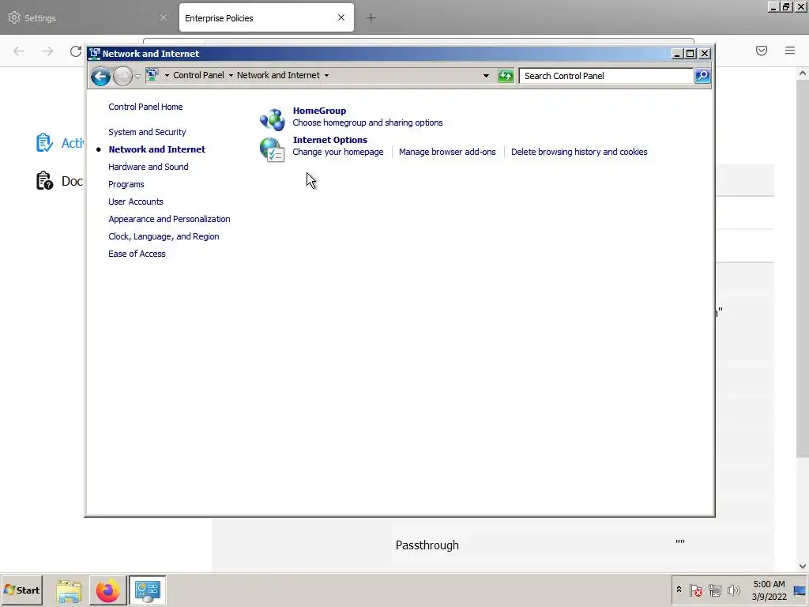The image size is (809, 607).
Task: Open User Accounts category
Action: (136, 202)
